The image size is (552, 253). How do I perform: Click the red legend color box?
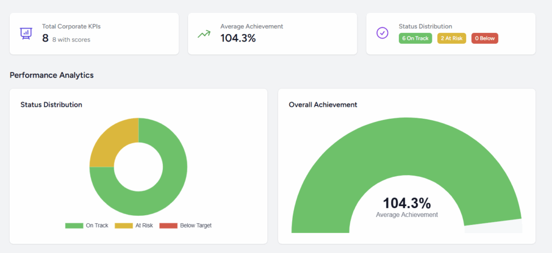[168, 225]
